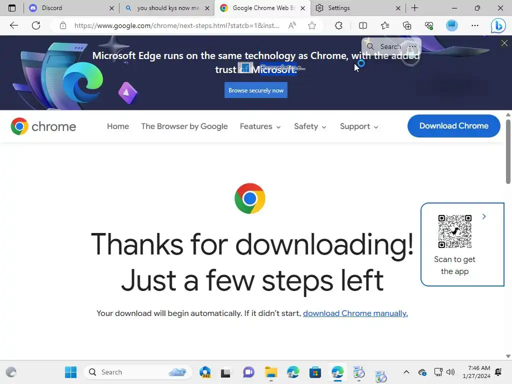
Task: Open a new tab
Action: pyautogui.click(x=414, y=8)
